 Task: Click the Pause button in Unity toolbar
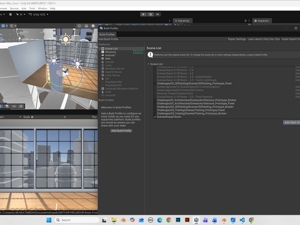tap(151, 14)
